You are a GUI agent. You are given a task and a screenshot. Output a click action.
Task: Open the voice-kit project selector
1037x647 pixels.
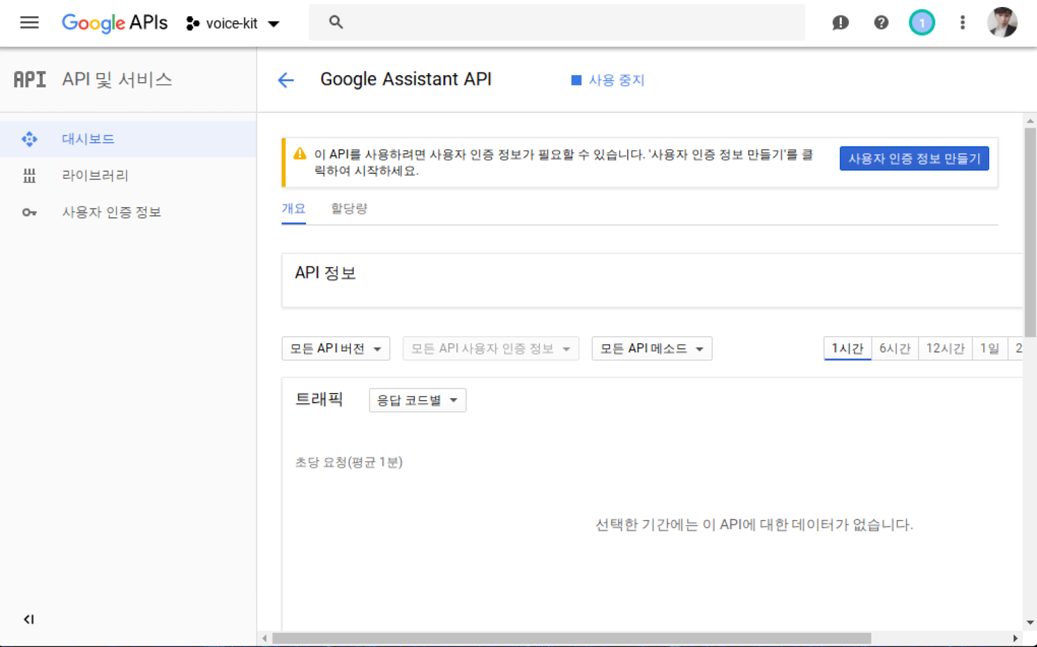coord(233,23)
